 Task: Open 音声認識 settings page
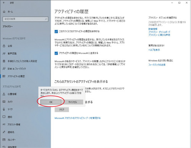[12, 54]
